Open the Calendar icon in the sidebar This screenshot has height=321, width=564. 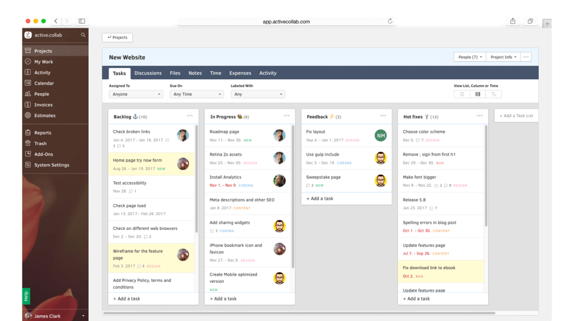(28, 83)
